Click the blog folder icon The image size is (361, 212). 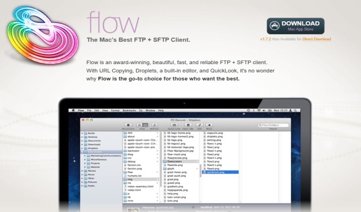tap(125, 154)
